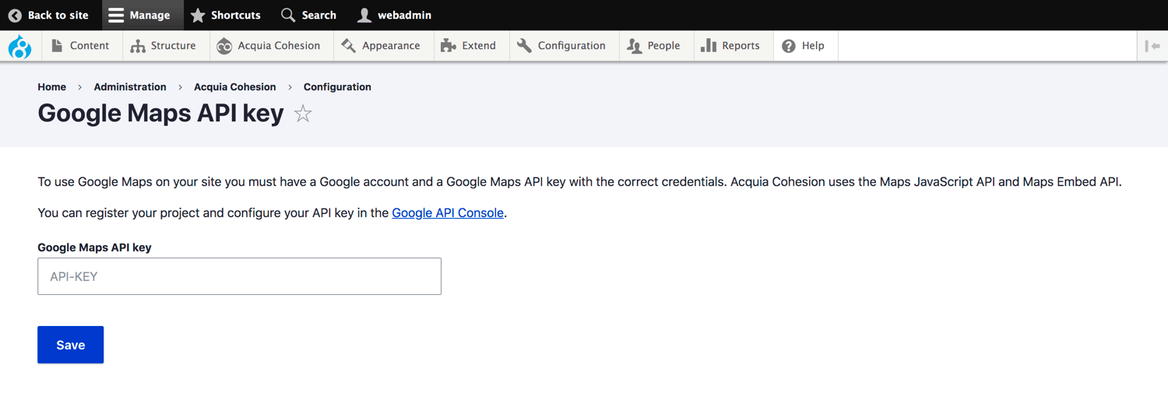Click the Drupal drop logo icon
Screen dimensions: 1168x396
point(19,47)
